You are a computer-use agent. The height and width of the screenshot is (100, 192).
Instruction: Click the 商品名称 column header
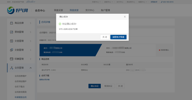[45, 65]
